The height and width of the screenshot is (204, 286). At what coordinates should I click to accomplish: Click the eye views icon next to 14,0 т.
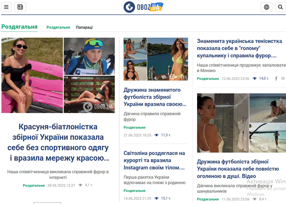coord(254,78)
